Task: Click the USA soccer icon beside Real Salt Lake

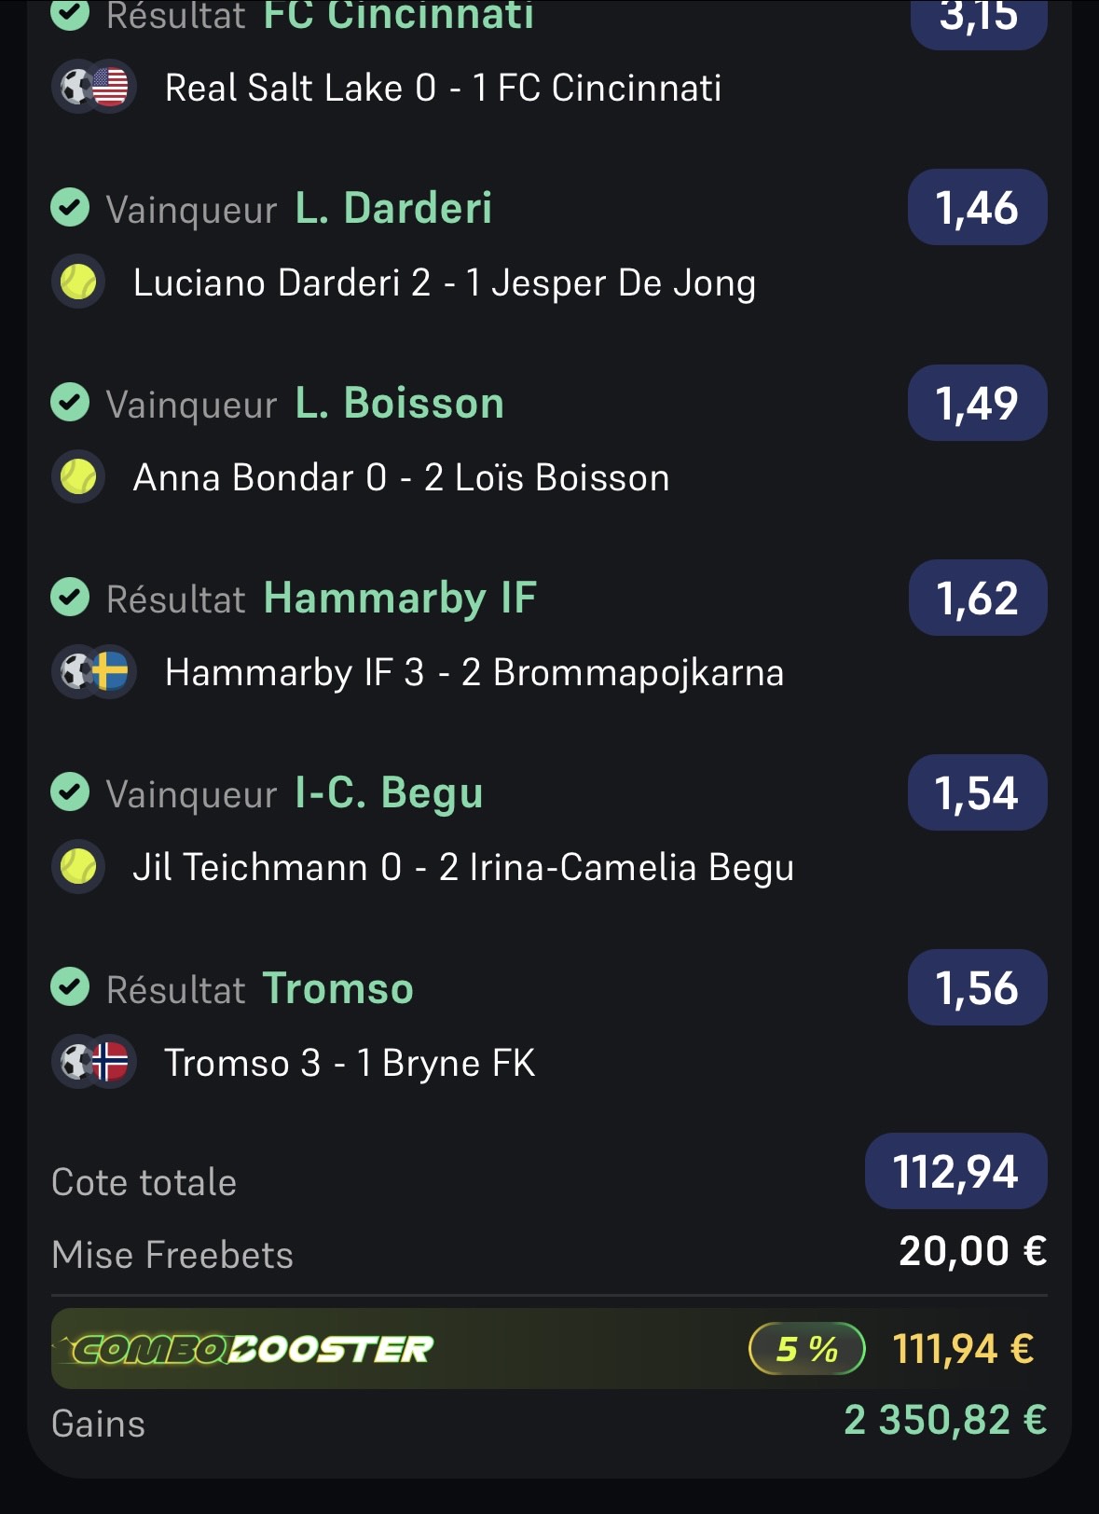Action: point(94,88)
